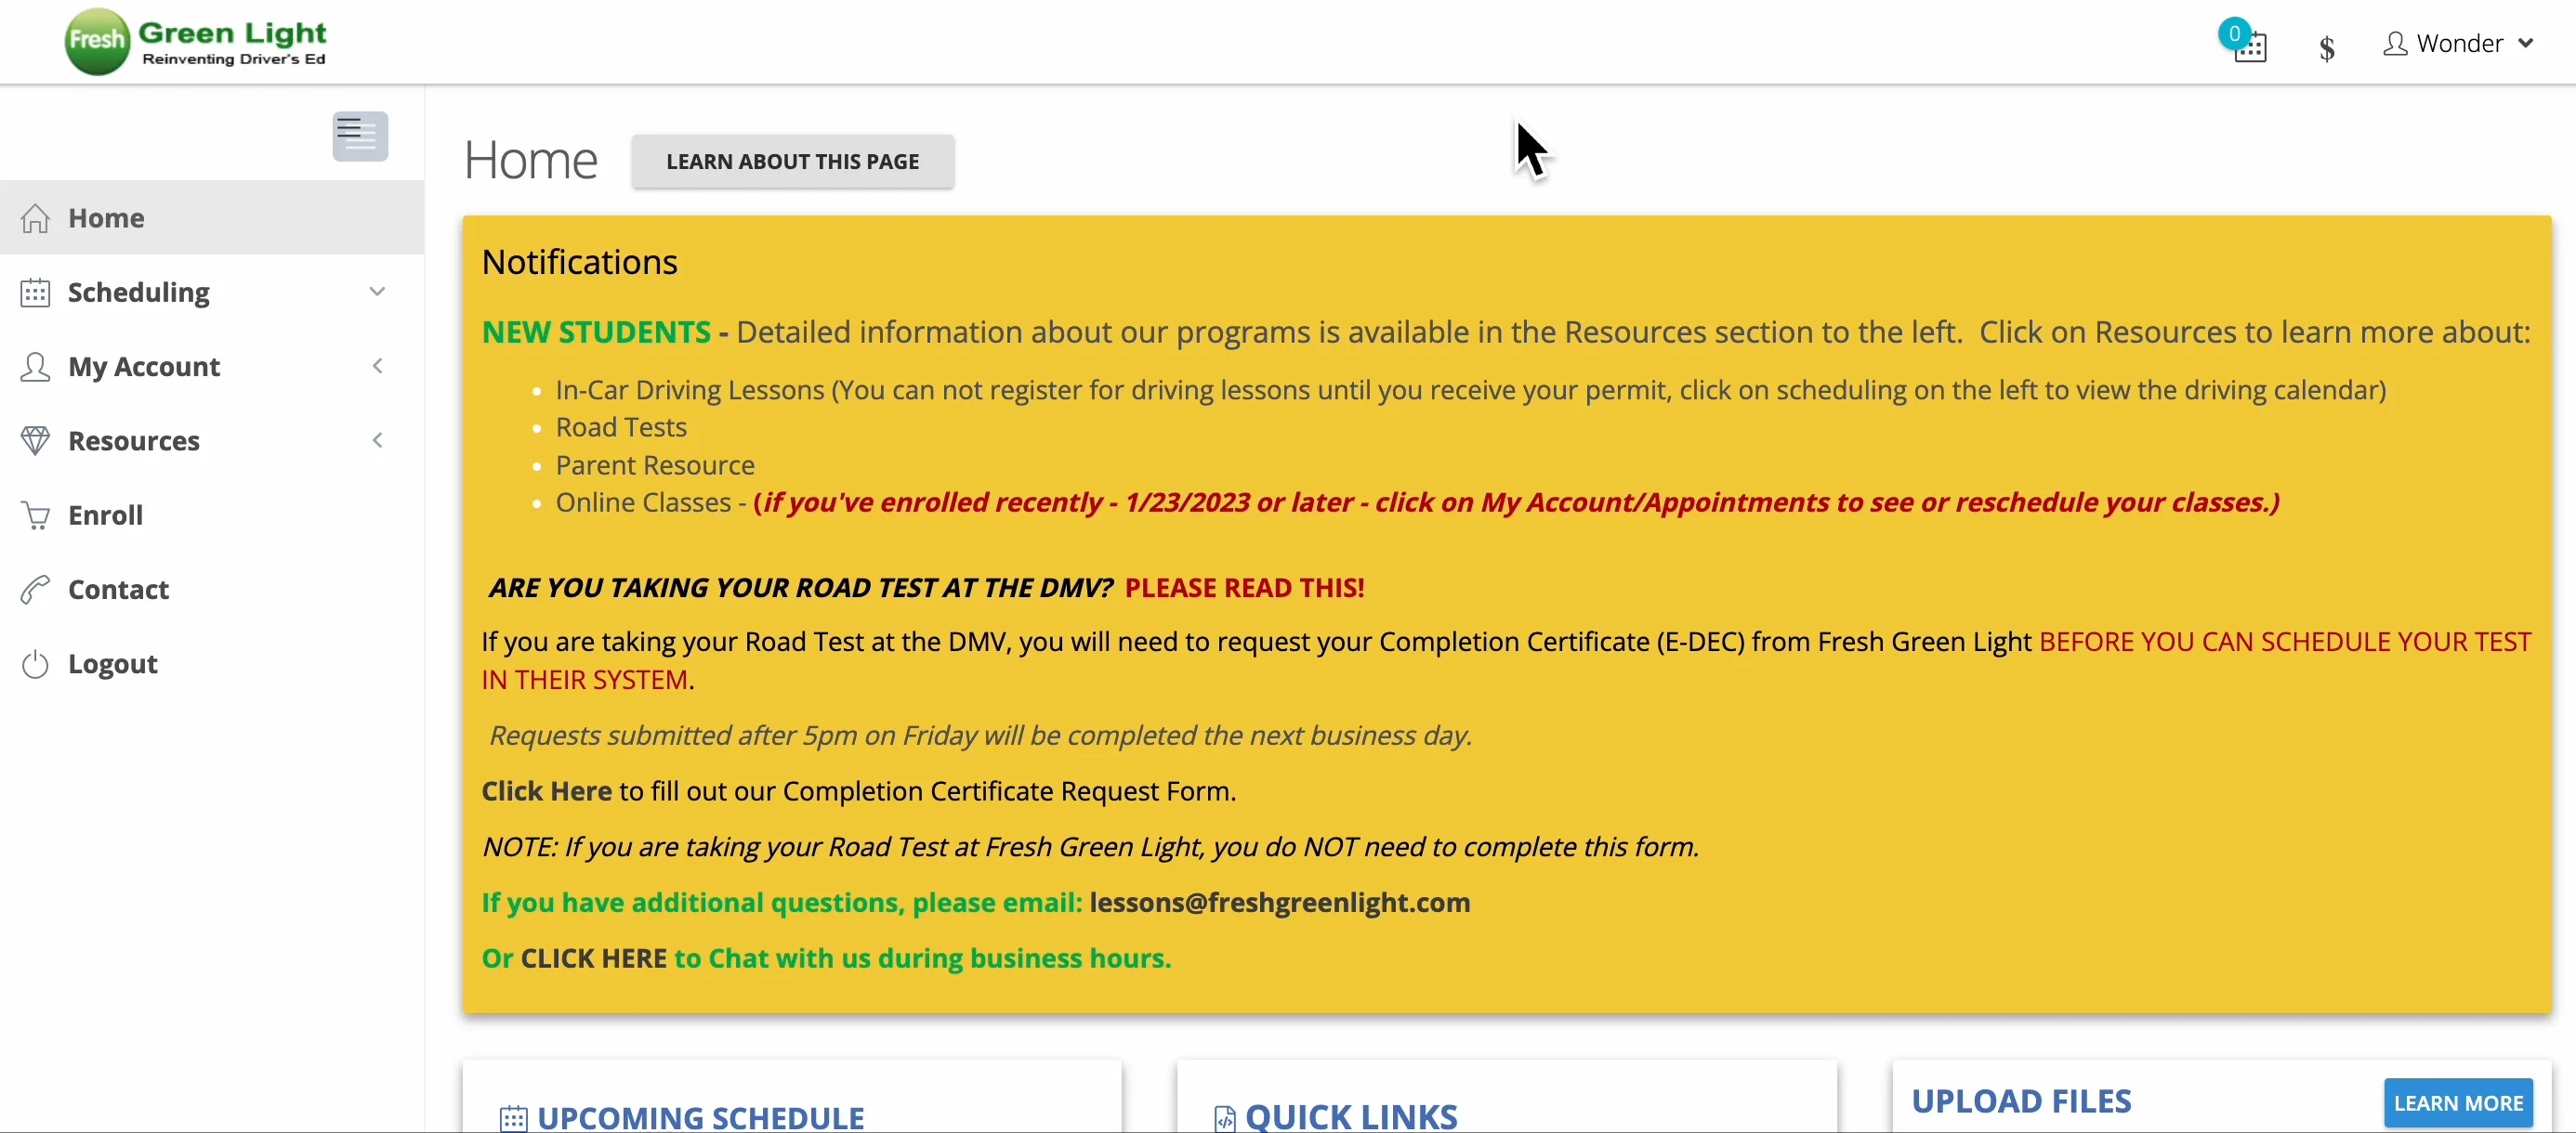Click the Quick Links heading
2576x1133 pixels.
[x=1351, y=1118]
